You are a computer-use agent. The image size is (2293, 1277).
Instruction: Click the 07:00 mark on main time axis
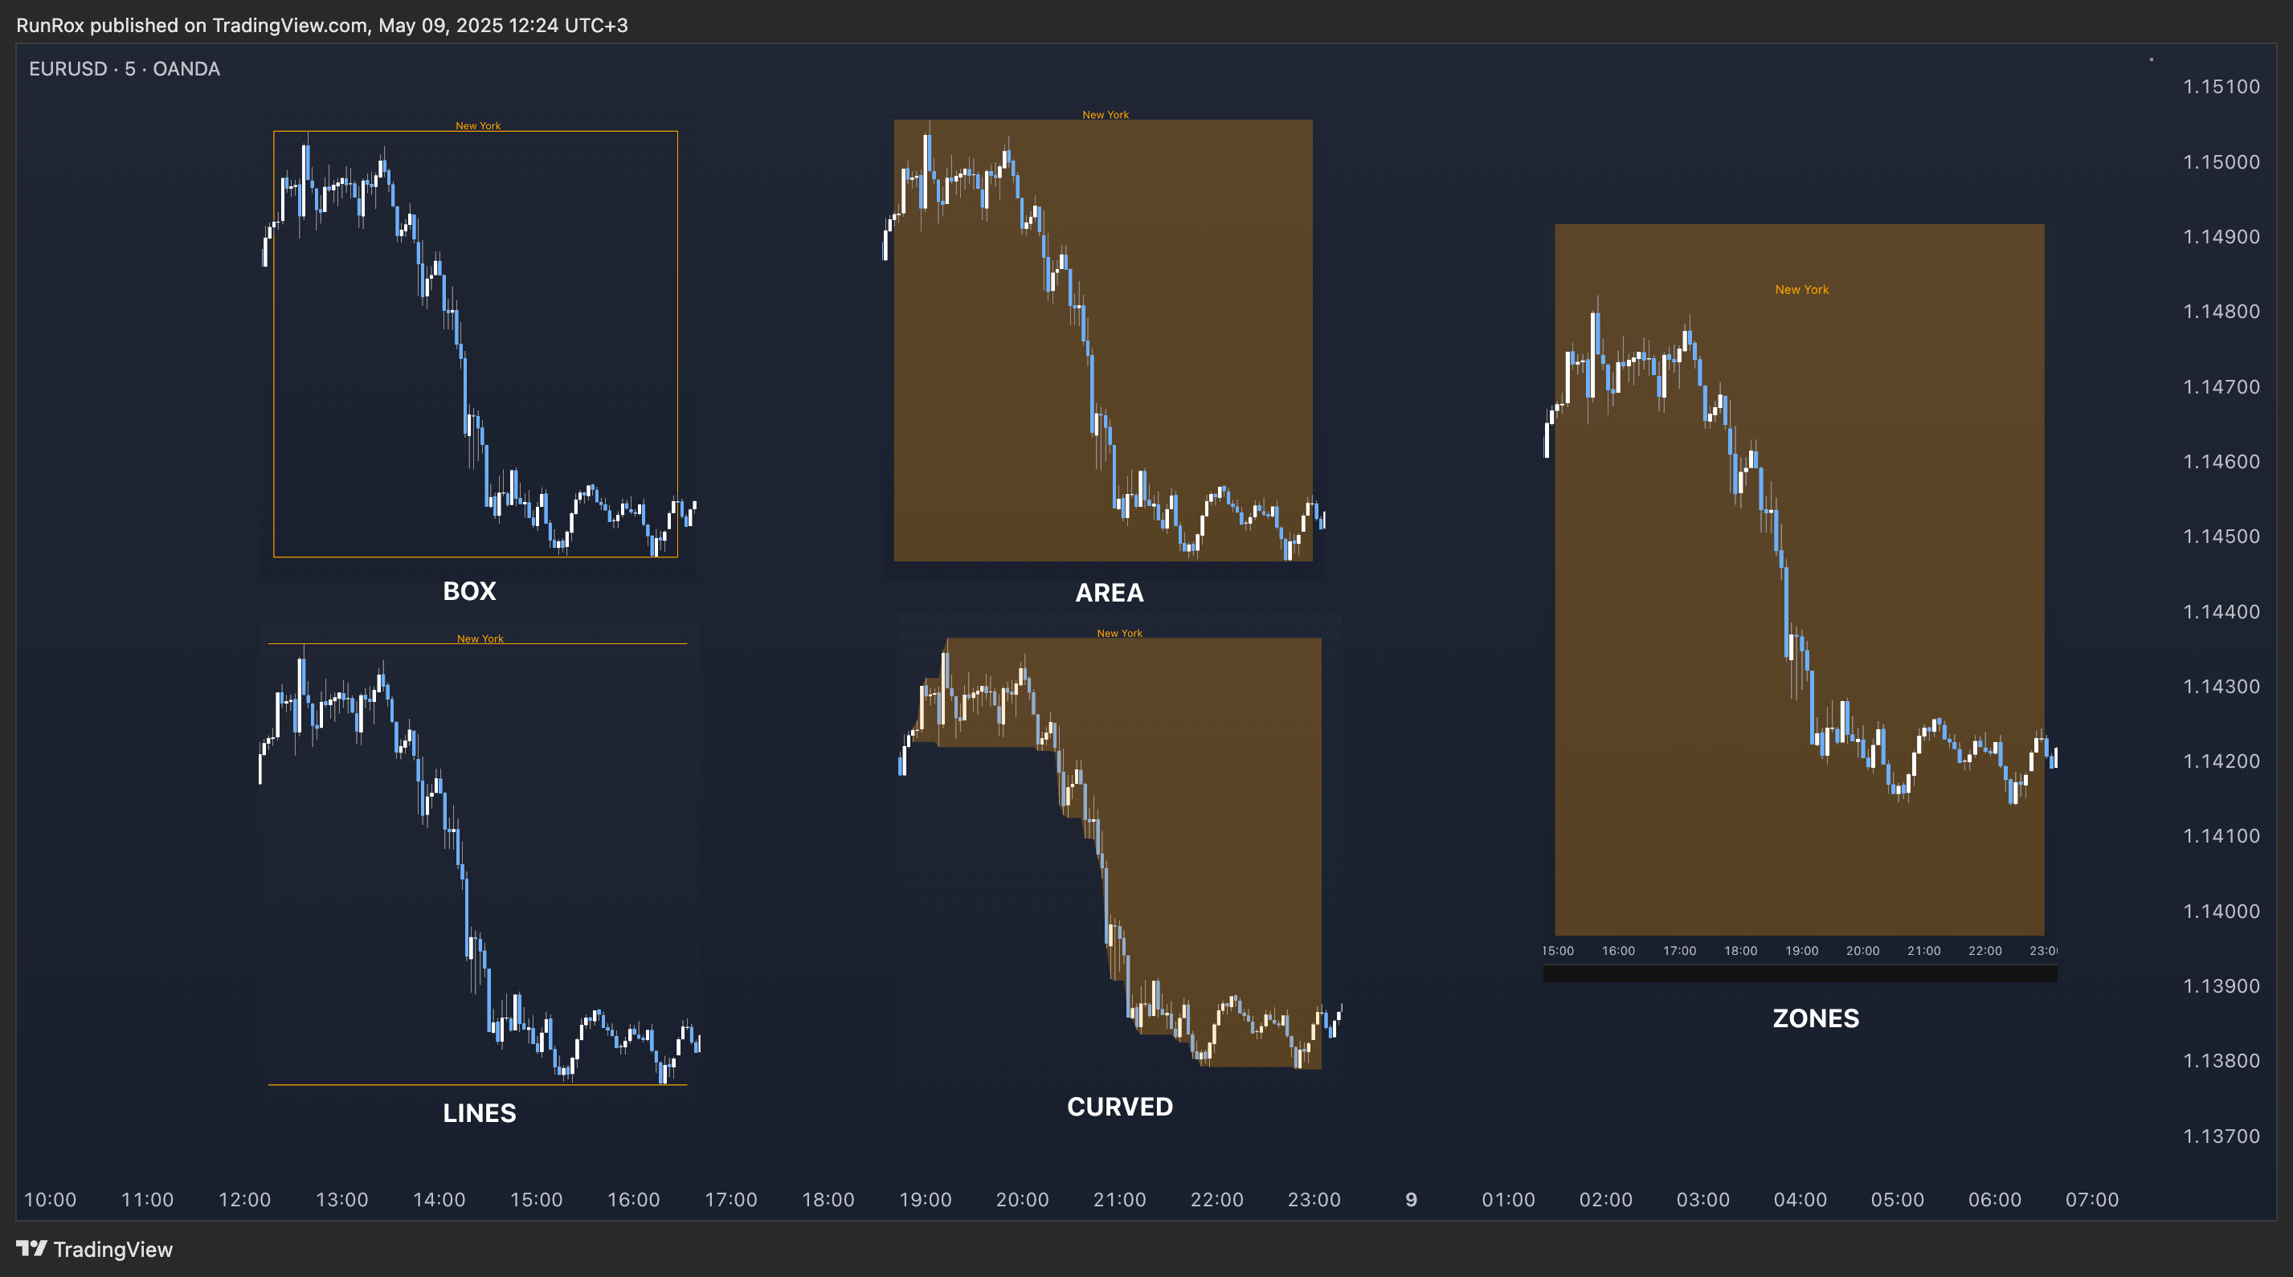pos(2092,1198)
